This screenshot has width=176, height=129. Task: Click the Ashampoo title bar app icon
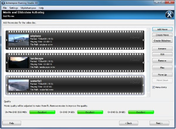tap(3, 3)
